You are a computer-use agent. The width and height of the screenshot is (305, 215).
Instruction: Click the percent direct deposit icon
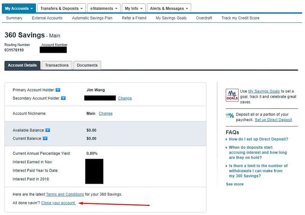click(230, 116)
